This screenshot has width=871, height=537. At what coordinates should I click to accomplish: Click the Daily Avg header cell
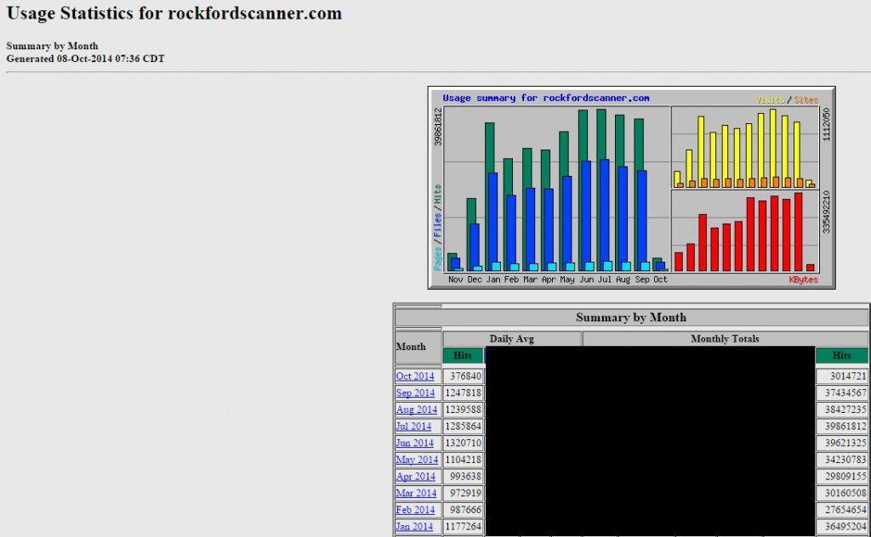pyautogui.click(x=511, y=338)
